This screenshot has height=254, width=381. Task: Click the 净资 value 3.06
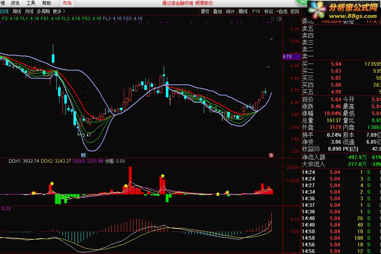(x=336, y=142)
